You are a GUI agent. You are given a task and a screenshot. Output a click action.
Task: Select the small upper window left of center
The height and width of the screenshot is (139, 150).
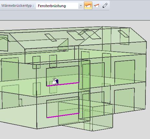[37, 62]
